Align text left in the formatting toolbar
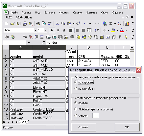Screen dimensions: 144x136 tap(71, 30)
